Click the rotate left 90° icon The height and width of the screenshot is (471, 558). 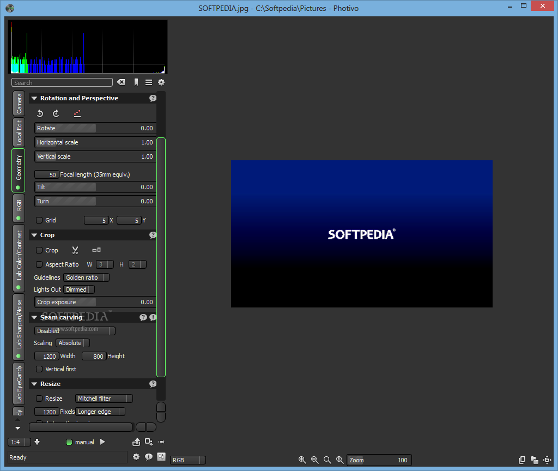(40, 113)
